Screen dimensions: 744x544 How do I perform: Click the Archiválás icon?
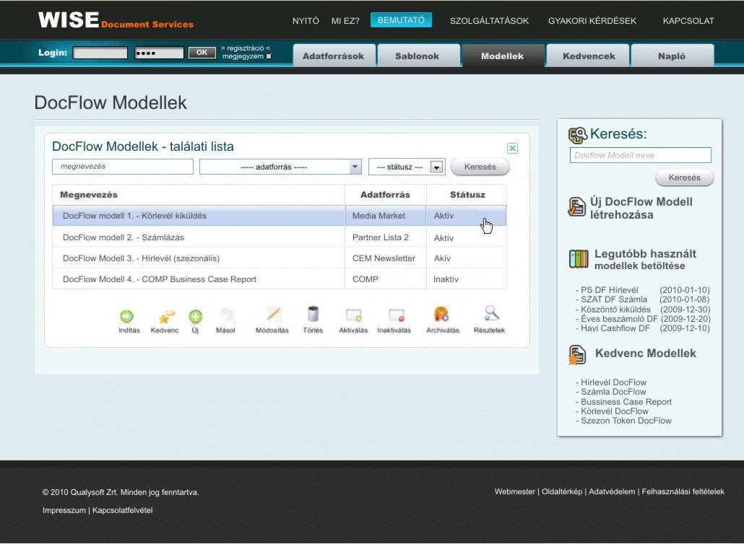click(441, 315)
